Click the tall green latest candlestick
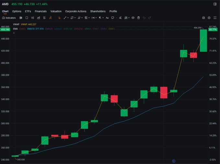The width and height of the screenshot is (220, 164). tap(203, 41)
